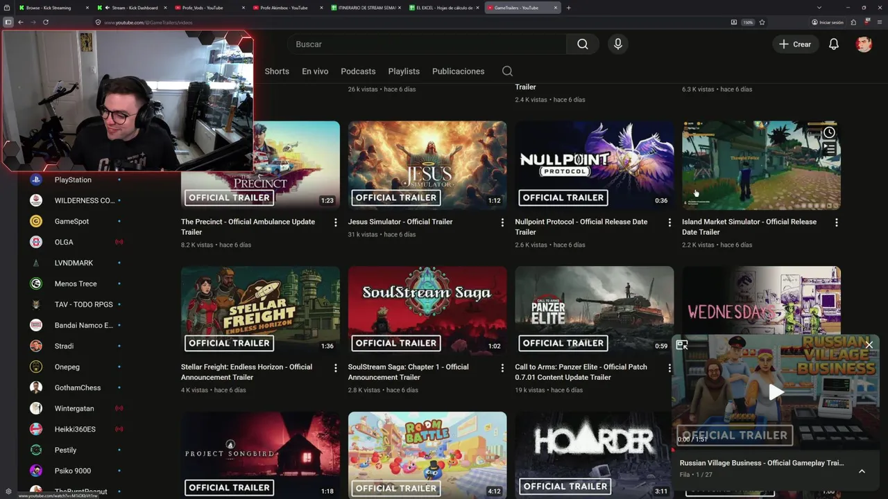Open options for The Precinct trailer
Screen dimensions: 888x499
(336, 222)
